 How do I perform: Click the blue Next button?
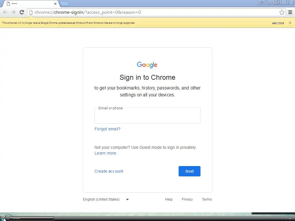coord(190,171)
